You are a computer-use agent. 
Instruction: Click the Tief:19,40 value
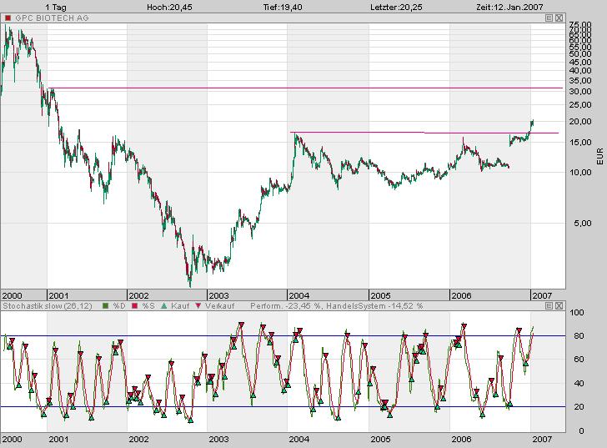point(283,7)
